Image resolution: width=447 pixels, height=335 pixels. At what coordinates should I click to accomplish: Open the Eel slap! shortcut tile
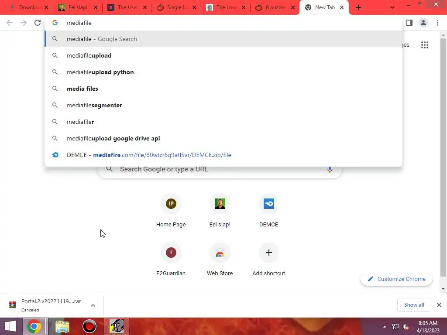(220, 211)
